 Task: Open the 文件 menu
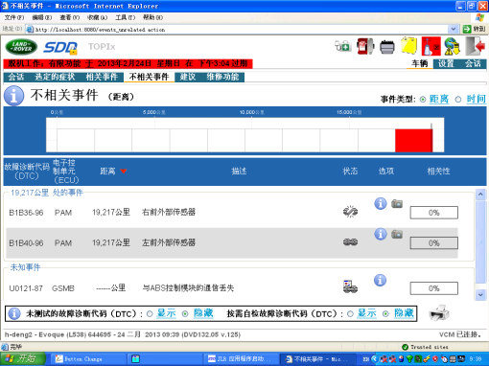tap(14, 17)
